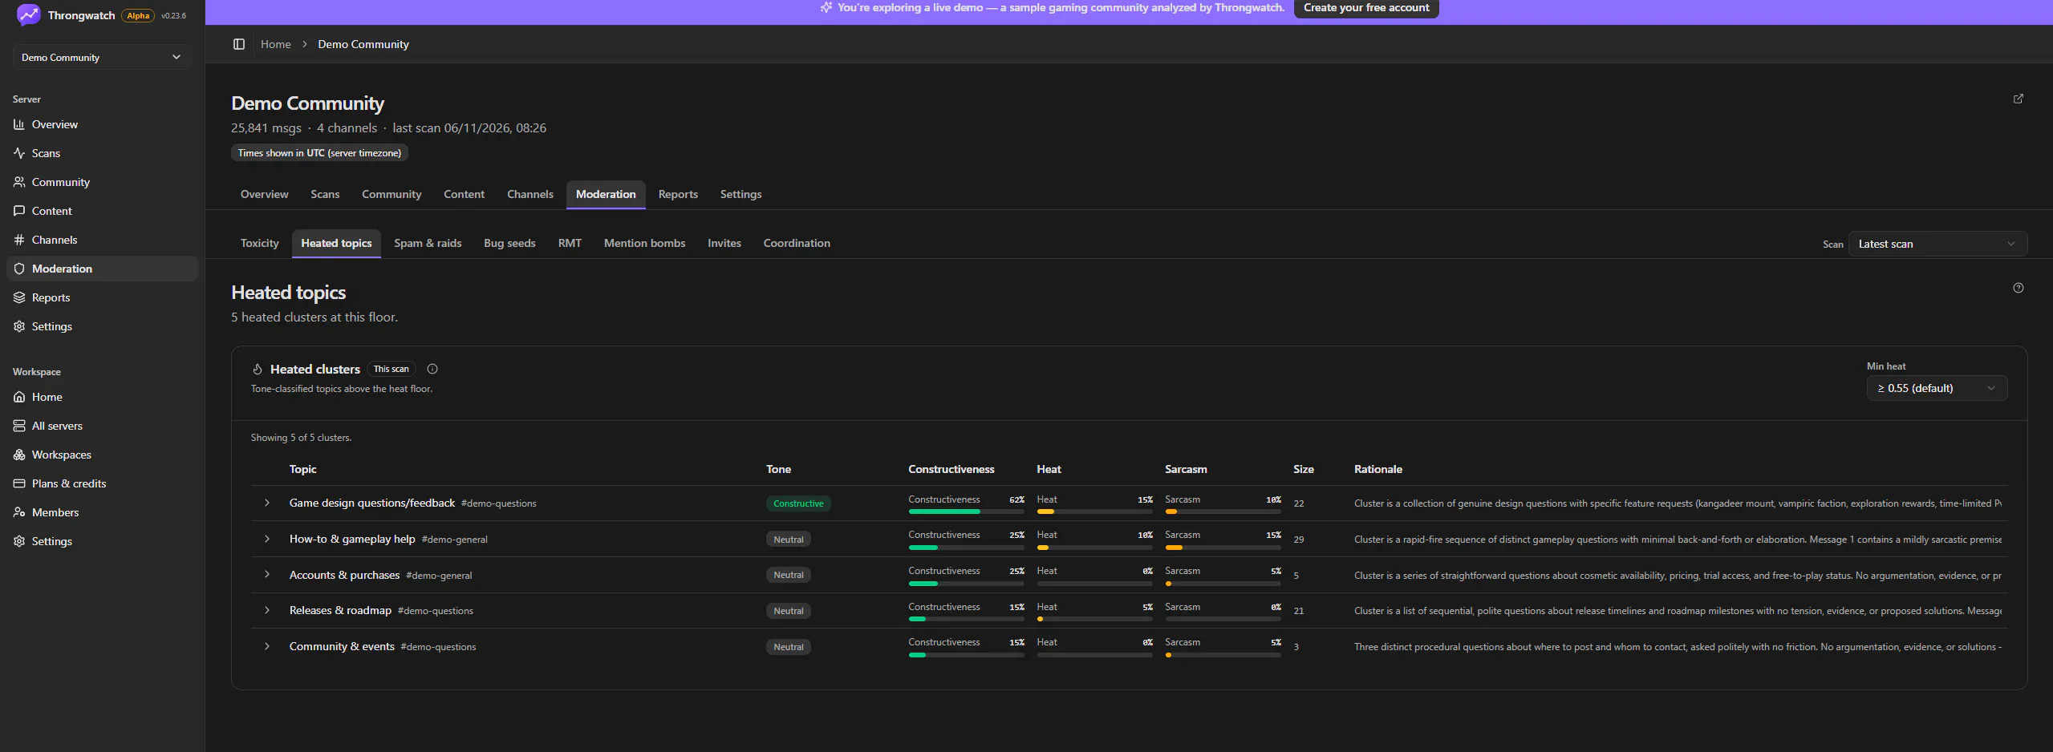The image size is (2053, 752).
Task: Click the help question mark icon
Action: tap(2019, 288)
